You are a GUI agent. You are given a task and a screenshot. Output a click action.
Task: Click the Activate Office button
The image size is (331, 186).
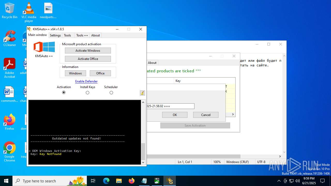click(88, 59)
